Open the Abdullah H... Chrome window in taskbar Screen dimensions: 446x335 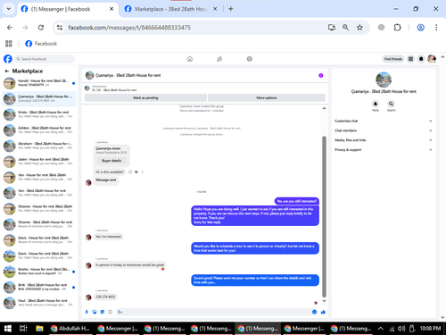[x=70, y=329]
